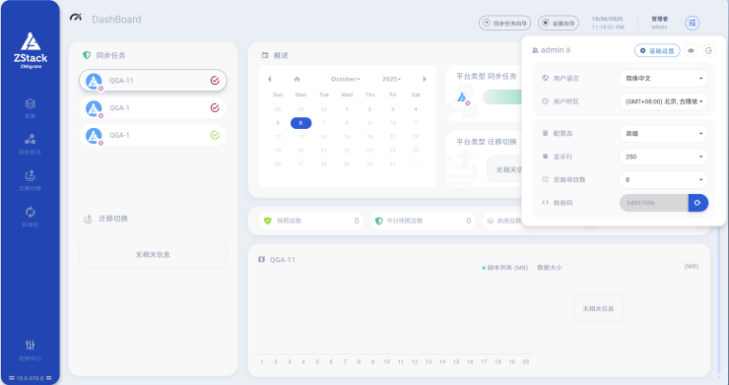Click the 同步任务向导 button
Screen dimensions: 729x385
(x=505, y=23)
